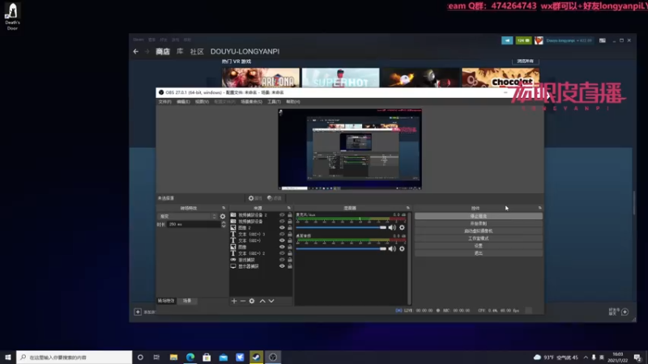Open the 渐变 transition type dropdown

(188, 216)
